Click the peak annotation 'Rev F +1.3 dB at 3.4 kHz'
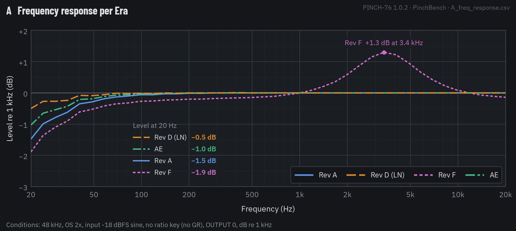Screen dimensions: 516x231 pyautogui.click(x=384, y=43)
